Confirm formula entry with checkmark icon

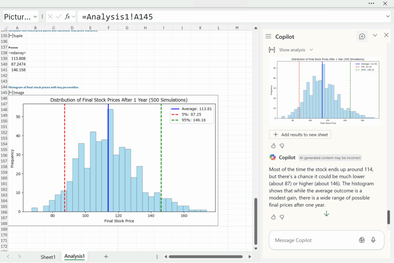58,17
